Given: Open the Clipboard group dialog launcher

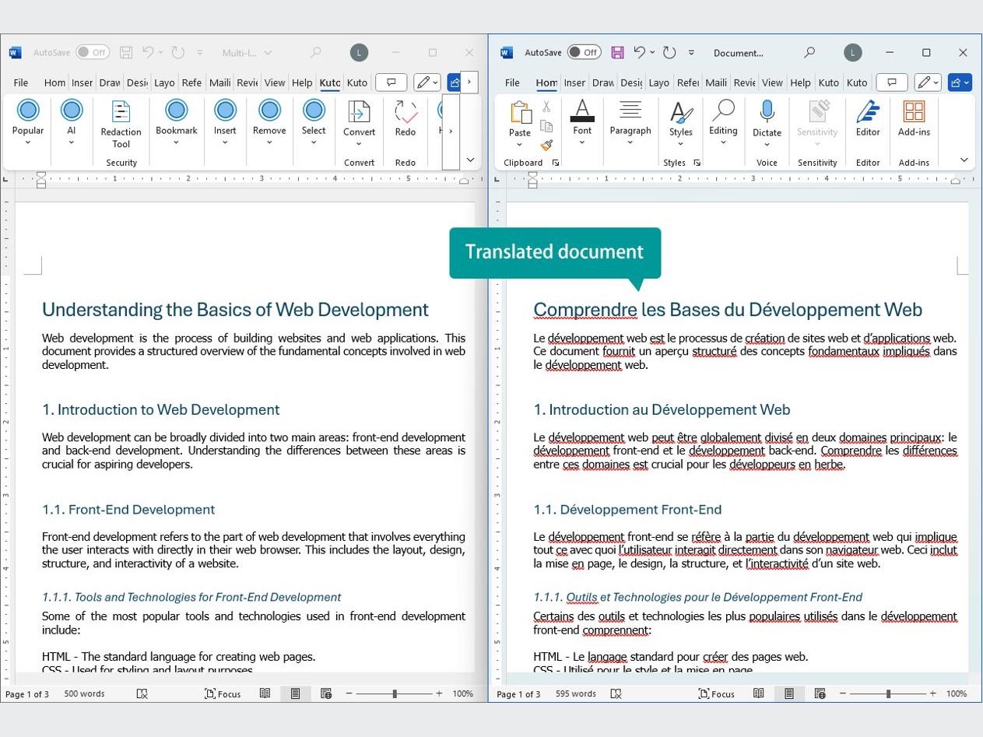Looking at the screenshot, I should tap(556, 163).
